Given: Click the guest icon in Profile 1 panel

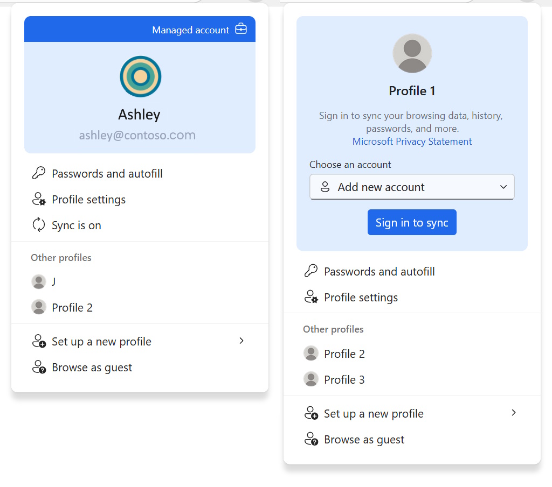Looking at the screenshot, I should pyautogui.click(x=311, y=439).
